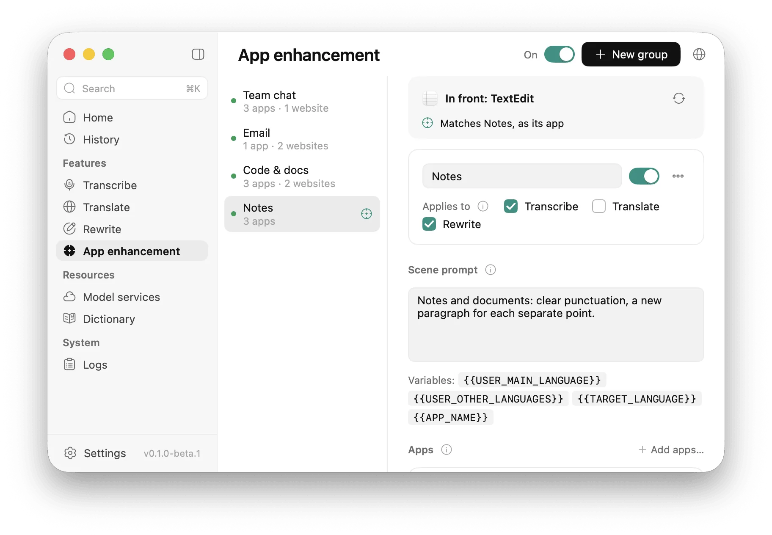Create a New group
The width and height of the screenshot is (772, 535).
click(x=631, y=54)
